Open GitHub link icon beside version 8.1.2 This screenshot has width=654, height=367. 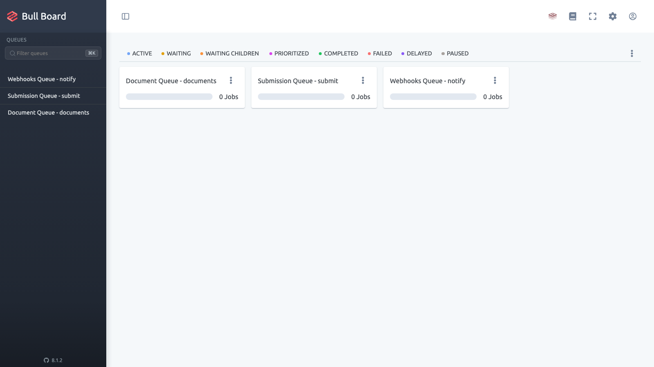(46, 360)
